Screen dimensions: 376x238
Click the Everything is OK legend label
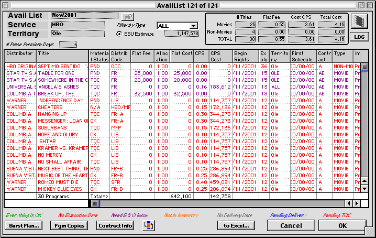[x=24, y=215]
